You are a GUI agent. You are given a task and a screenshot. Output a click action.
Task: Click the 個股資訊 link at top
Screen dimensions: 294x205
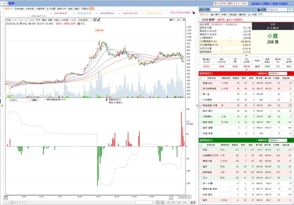(256, 4)
